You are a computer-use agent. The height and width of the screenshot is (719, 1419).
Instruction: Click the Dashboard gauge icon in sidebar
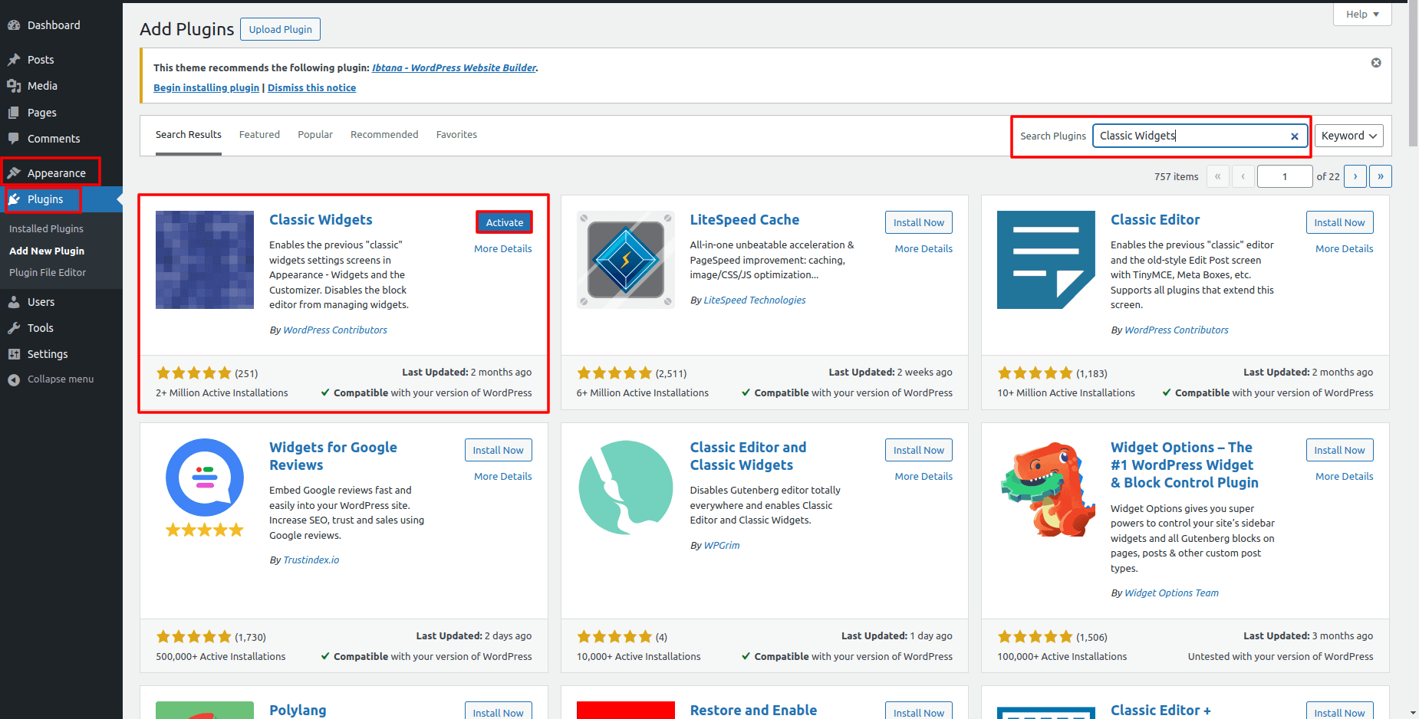pos(14,25)
